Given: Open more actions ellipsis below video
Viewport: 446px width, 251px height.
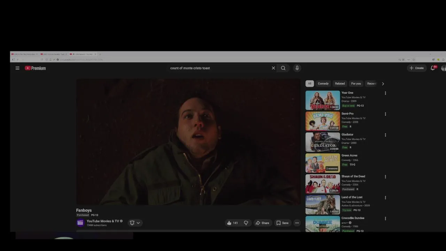Looking at the screenshot, I should pos(297,223).
